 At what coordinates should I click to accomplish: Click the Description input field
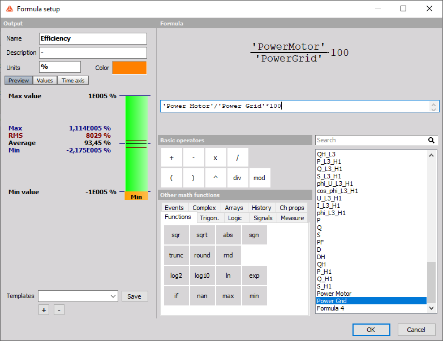[x=93, y=53]
